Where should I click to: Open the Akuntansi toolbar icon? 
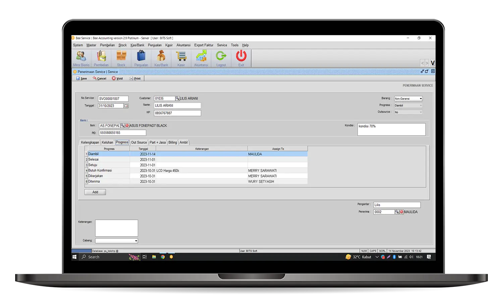coord(201,58)
